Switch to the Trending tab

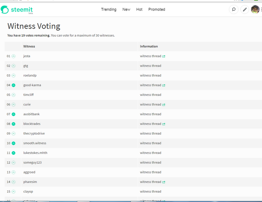point(108,9)
